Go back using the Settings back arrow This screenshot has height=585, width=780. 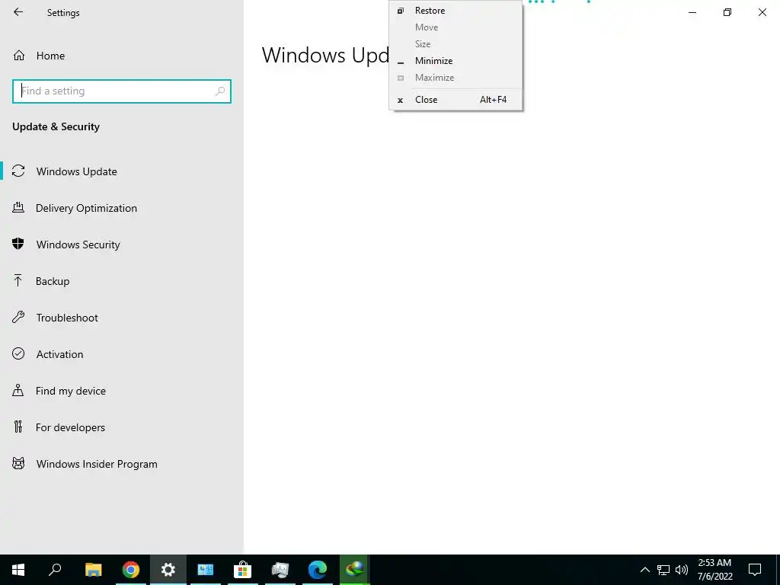(18, 12)
